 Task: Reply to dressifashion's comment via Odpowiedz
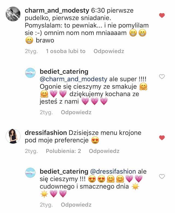pyautogui.click(x=104, y=151)
